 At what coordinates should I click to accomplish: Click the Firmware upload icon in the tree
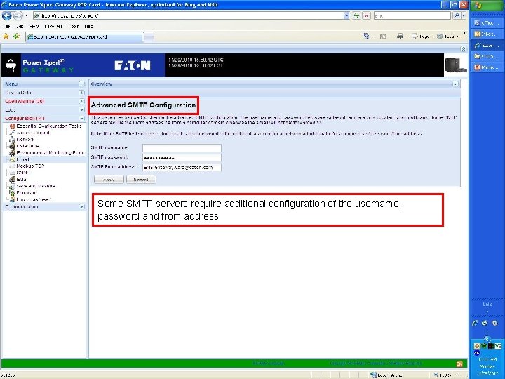click(x=12, y=193)
